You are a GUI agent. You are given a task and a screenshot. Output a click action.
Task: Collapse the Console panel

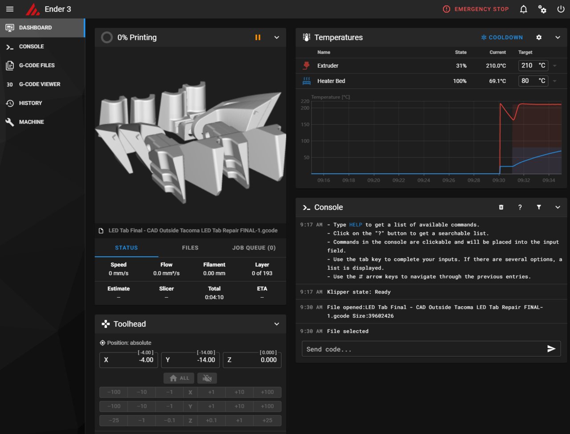click(x=558, y=207)
